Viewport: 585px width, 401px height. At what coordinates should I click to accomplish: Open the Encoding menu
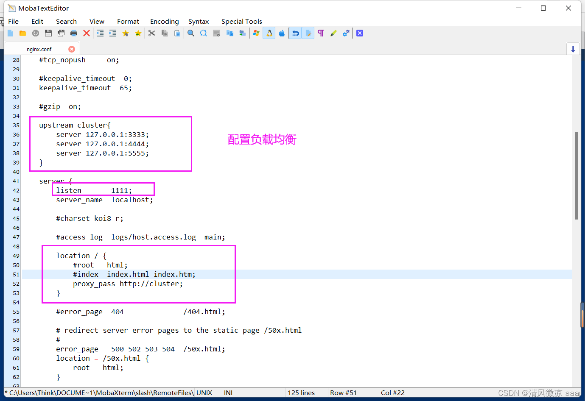click(165, 21)
